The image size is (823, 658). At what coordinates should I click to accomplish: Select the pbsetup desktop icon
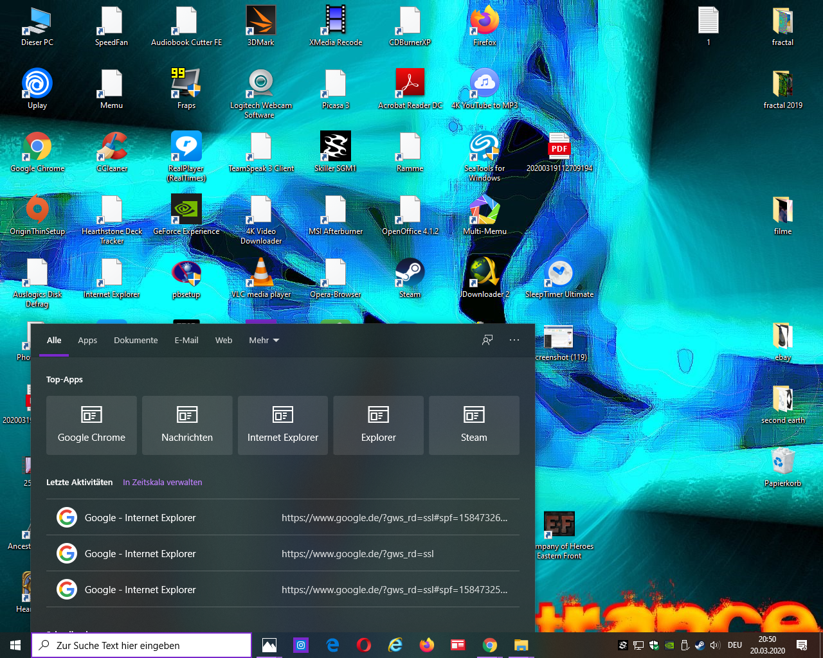[186, 278]
